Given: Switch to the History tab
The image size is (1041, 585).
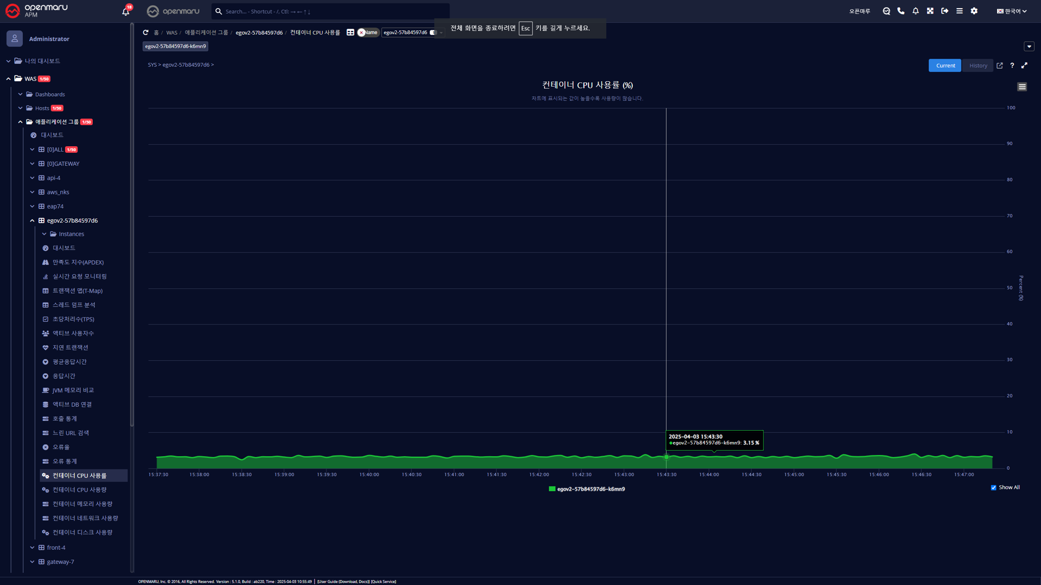Looking at the screenshot, I should 978,66.
